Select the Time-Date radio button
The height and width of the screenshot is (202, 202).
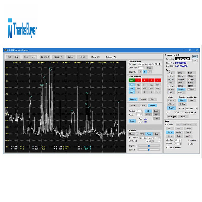tap(130, 138)
